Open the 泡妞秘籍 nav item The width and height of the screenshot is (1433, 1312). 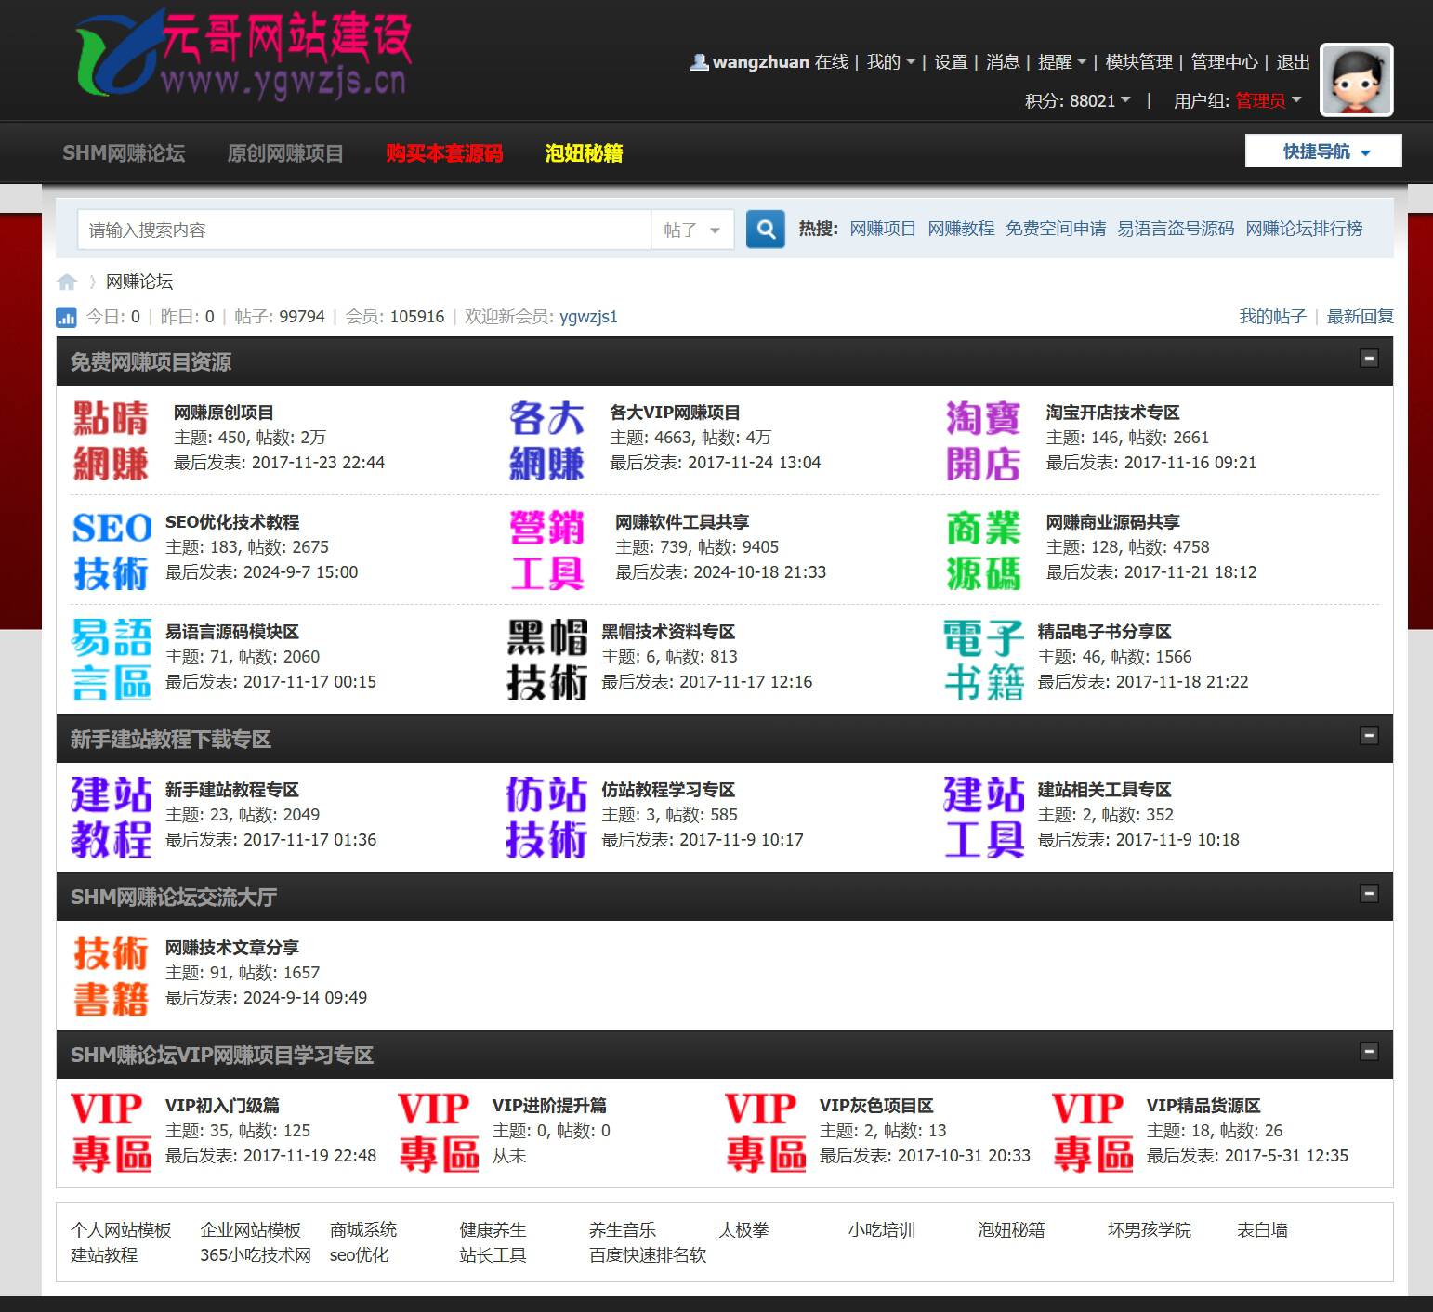click(584, 153)
